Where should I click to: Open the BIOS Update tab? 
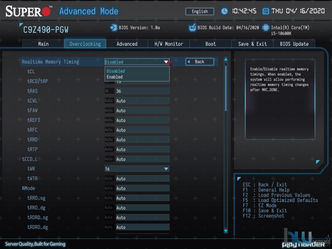[294, 44]
